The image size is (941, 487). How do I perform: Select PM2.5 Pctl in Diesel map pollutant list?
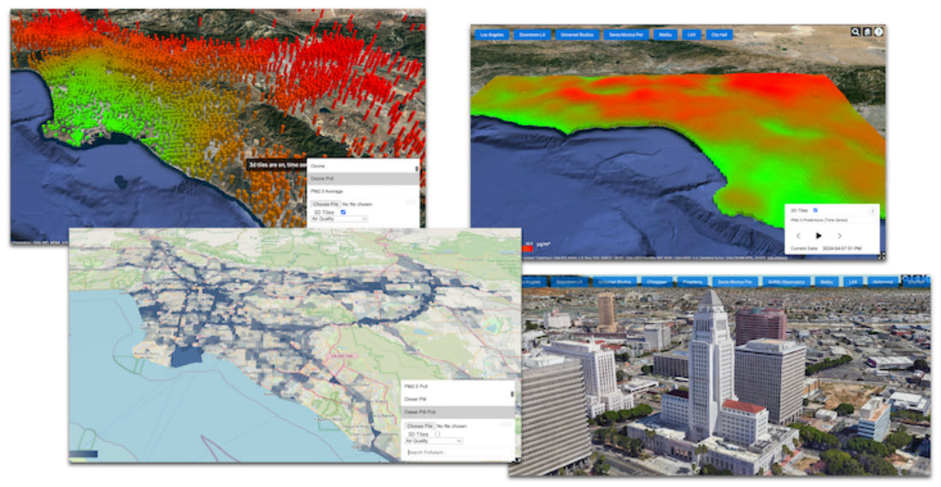point(456,386)
